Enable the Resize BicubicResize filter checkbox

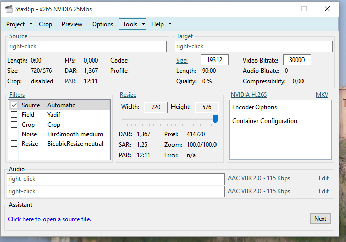[x=14, y=144]
